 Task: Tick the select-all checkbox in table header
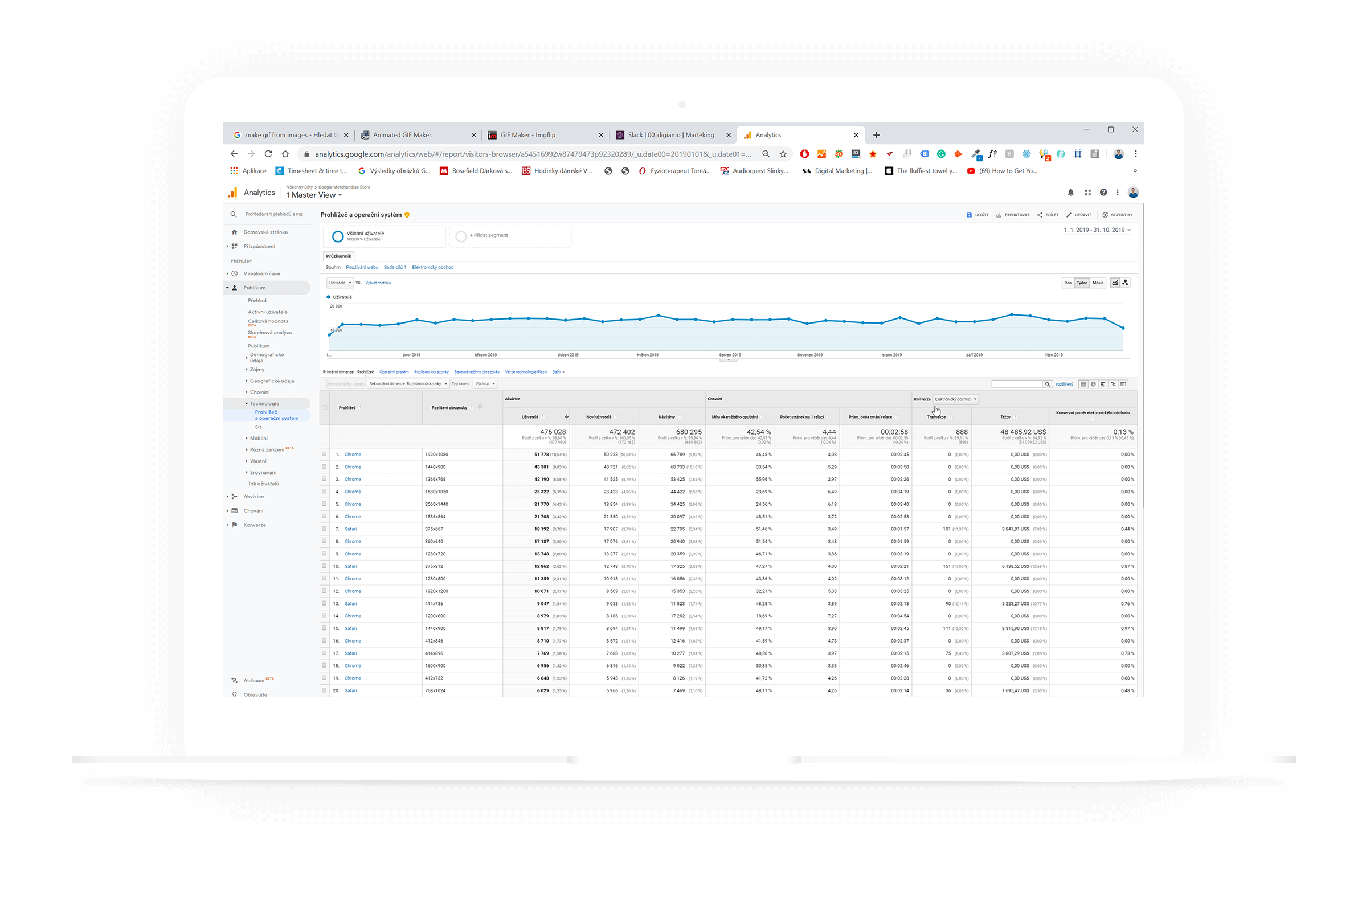point(324,408)
